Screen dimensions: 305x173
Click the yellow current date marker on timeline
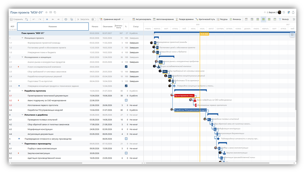pyautogui.click(x=204, y=34)
